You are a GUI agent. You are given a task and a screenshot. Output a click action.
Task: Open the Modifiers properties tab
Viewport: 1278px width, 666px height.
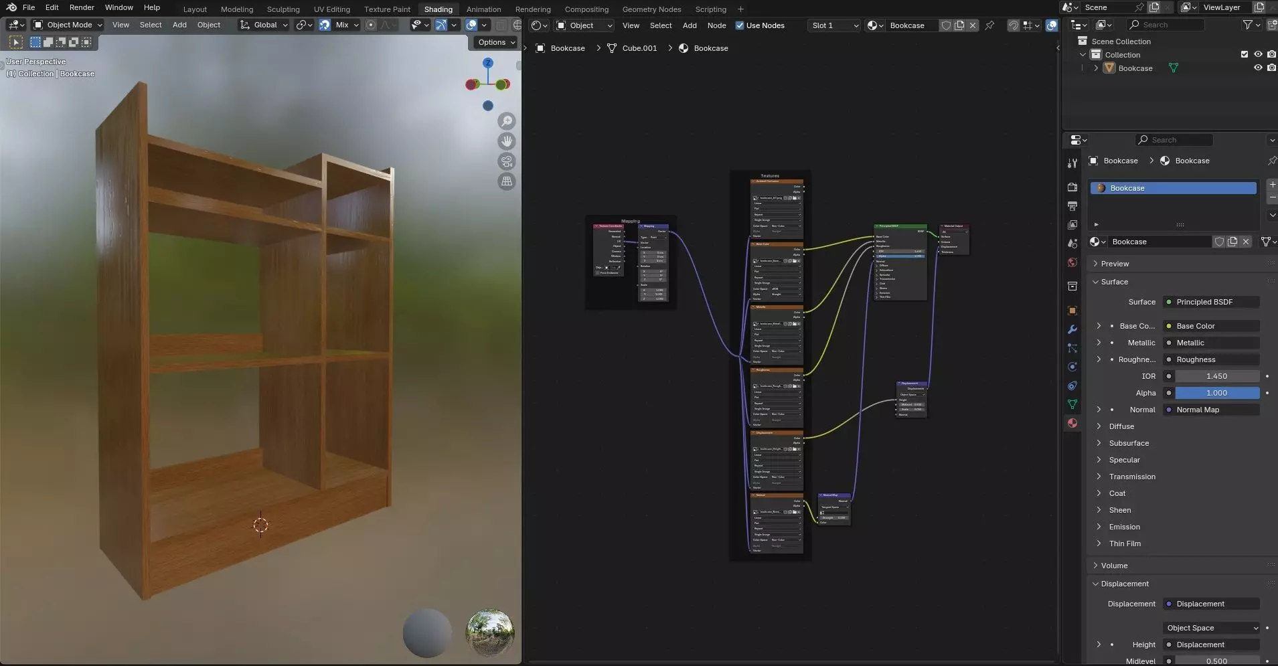[x=1072, y=329]
